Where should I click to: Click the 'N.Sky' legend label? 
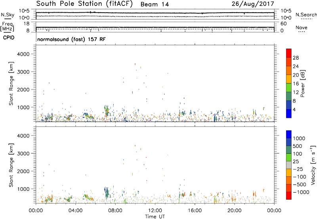[x=8, y=15]
